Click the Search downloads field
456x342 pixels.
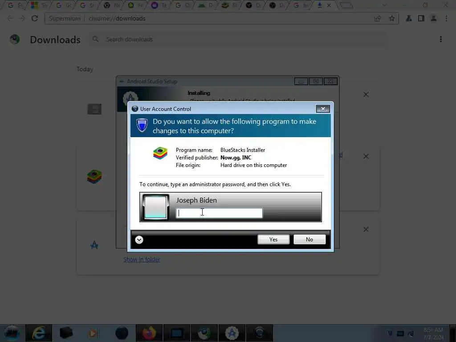pyautogui.click(x=239, y=39)
